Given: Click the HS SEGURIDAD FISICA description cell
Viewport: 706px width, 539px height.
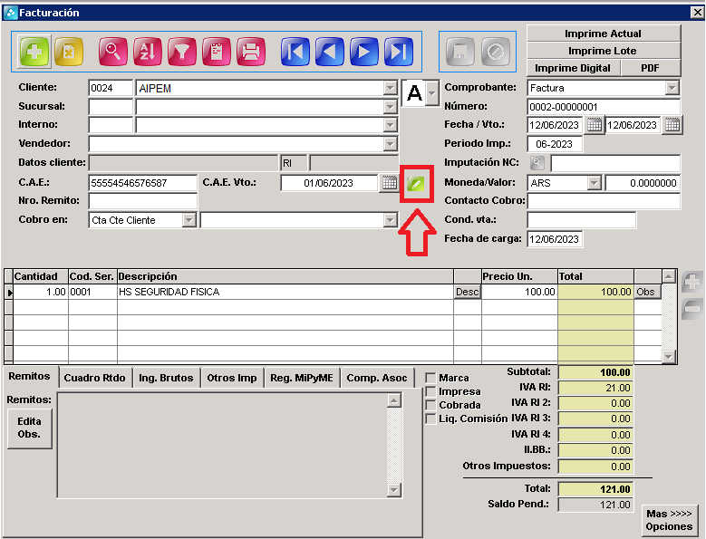Looking at the screenshot, I should coord(285,292).
